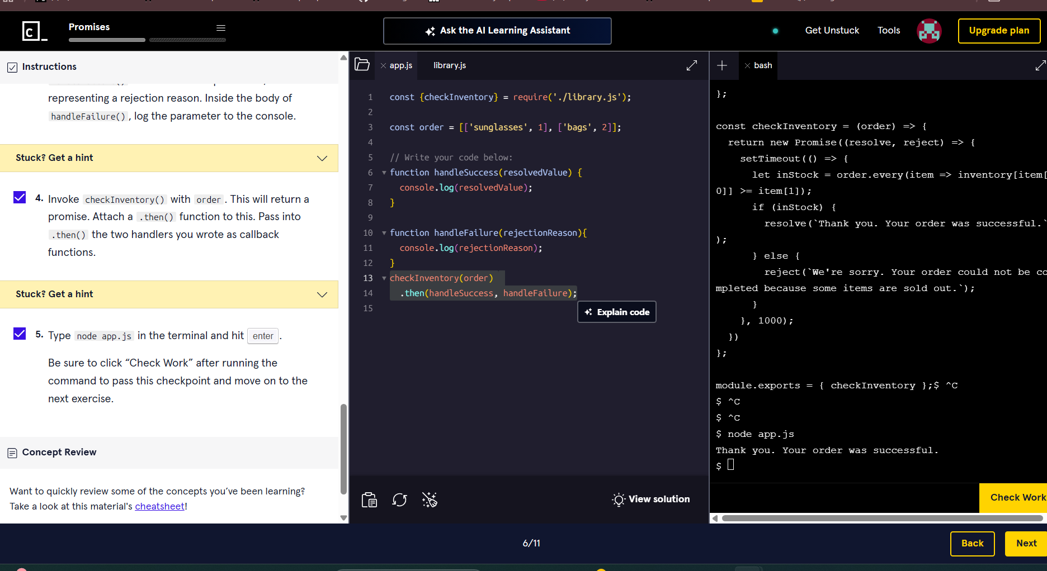
Task: Add a new terminal with plus icon
Action: click(x=722, y=65)
